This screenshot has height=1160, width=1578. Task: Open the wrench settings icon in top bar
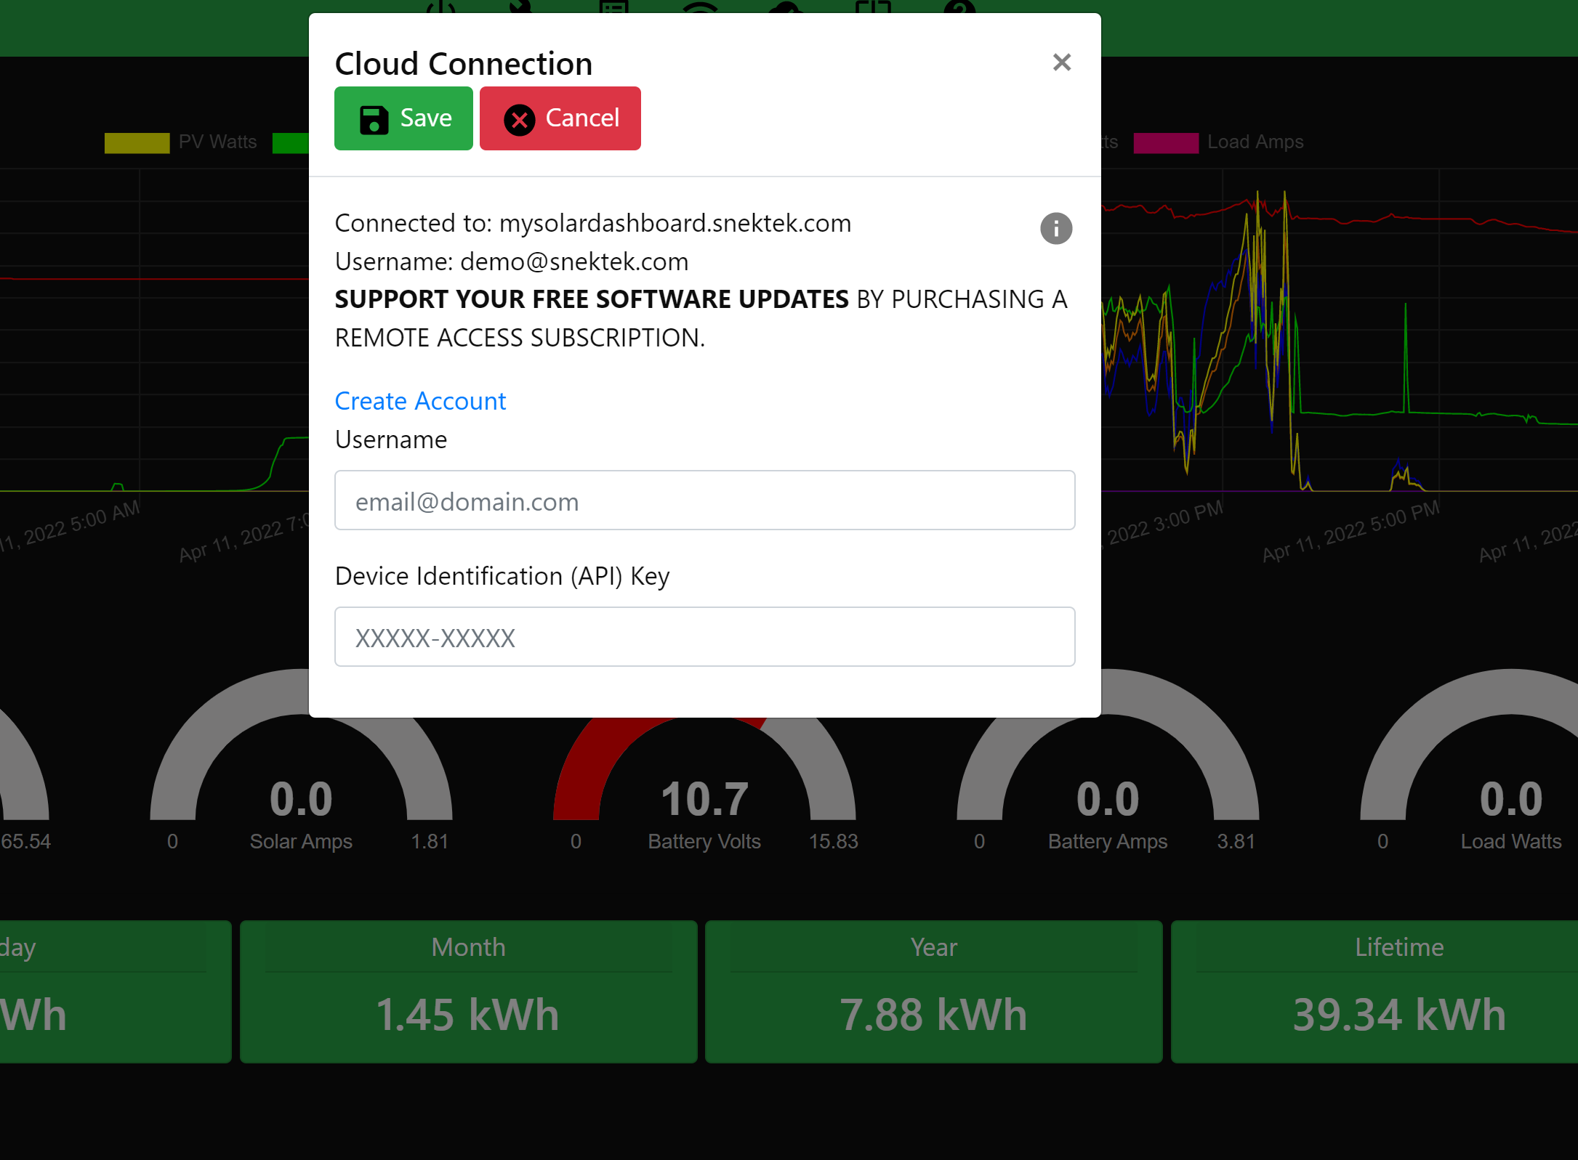(x=521, y=7)
